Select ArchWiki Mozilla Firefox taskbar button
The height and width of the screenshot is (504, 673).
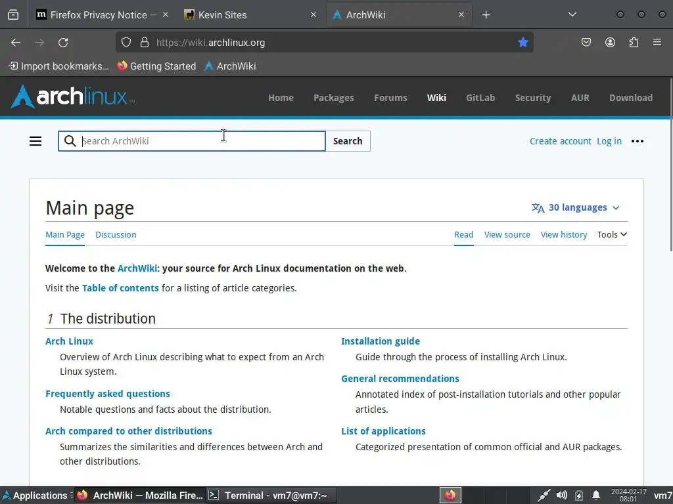(x=140, y=495)
